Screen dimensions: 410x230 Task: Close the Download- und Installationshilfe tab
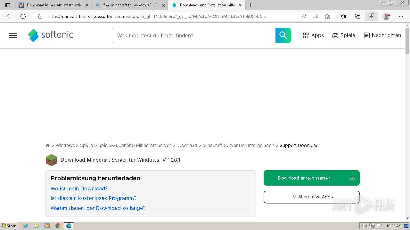tap(240, 5)
